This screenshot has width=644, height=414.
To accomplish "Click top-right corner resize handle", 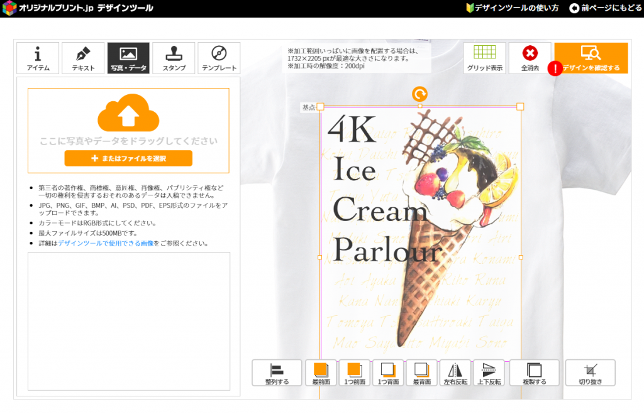I will pos(520,107).
